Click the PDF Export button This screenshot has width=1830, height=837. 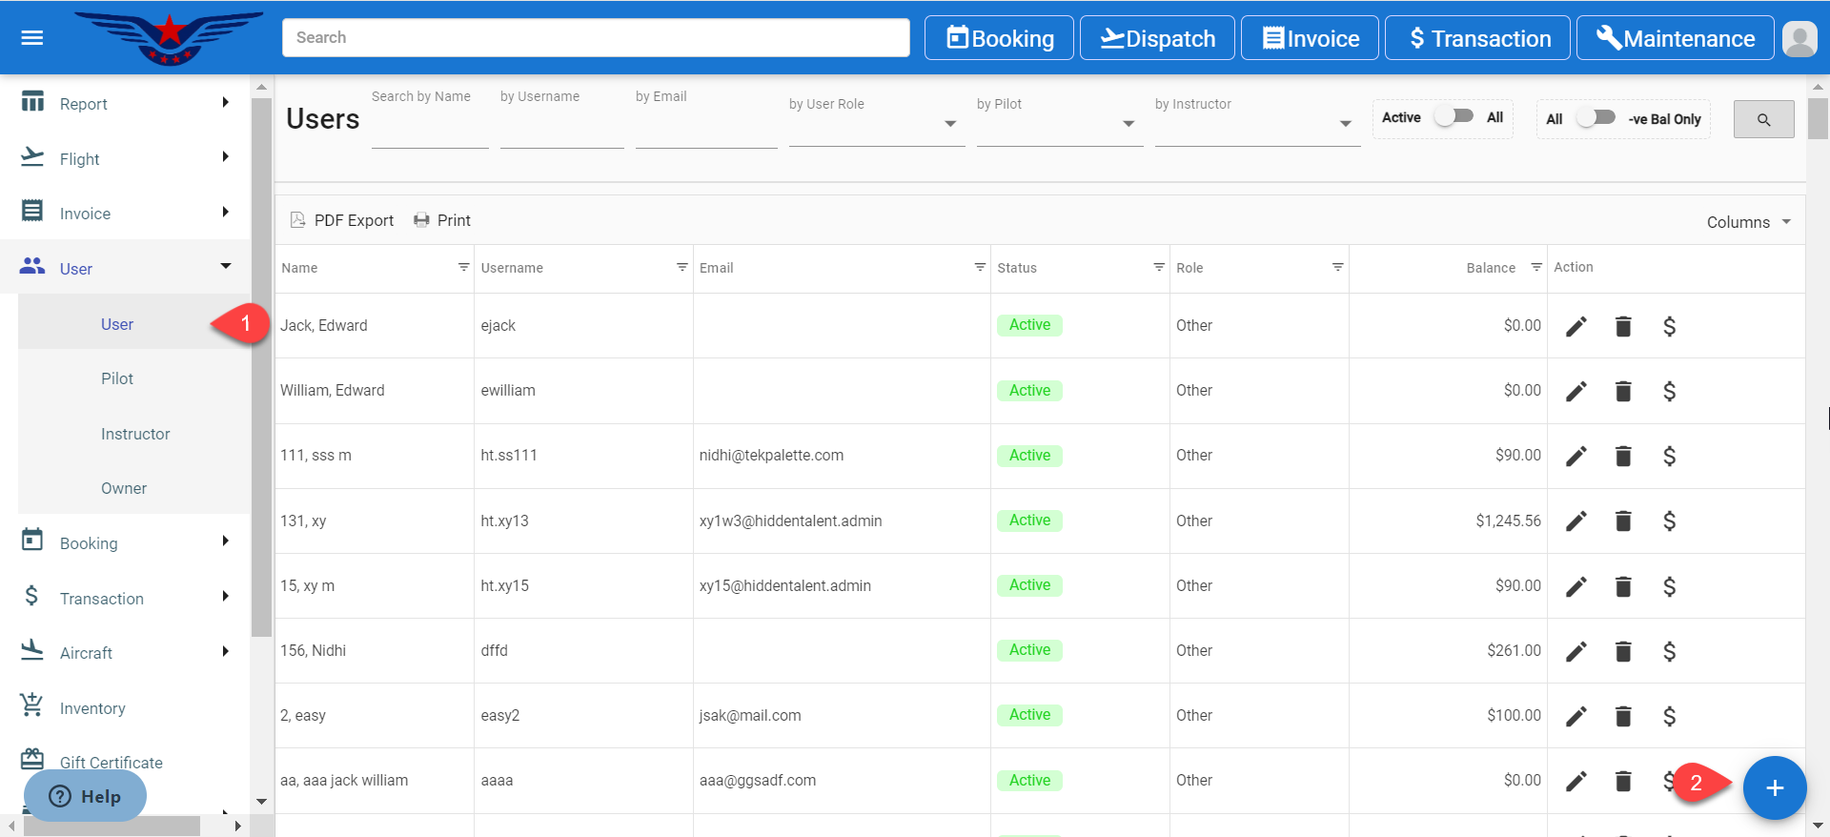click(x=342, y=221)
